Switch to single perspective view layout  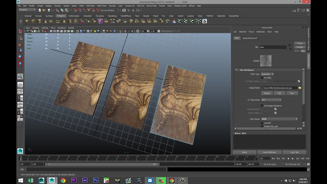click(x=20, y=85)
